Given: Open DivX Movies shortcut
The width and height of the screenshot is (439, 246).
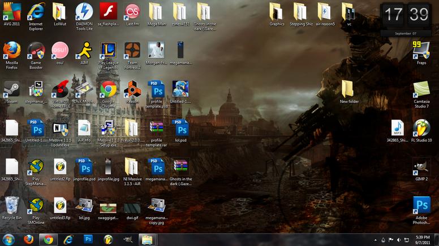Looking at the screenshot, I should point(84,91).
